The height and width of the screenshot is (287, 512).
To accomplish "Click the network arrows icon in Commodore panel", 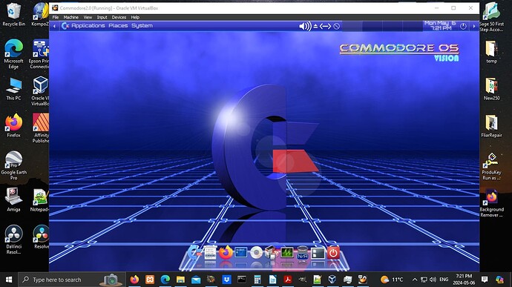I will click(x=325, y=26).
